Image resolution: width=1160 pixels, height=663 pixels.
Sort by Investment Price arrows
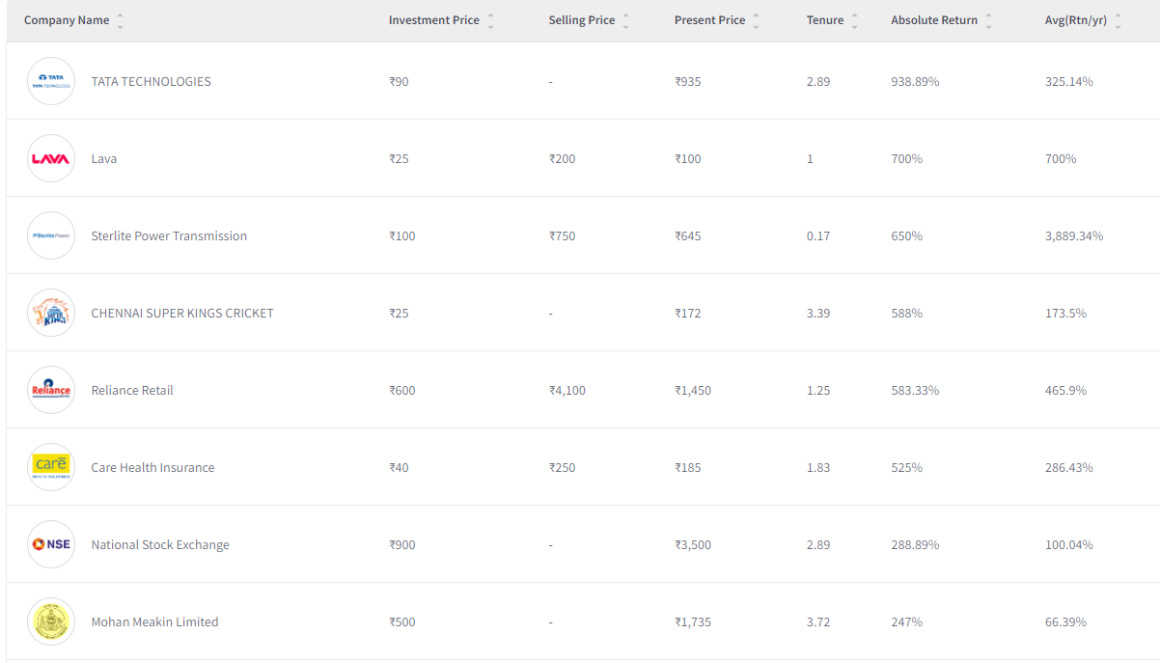[x=490, y=20]
